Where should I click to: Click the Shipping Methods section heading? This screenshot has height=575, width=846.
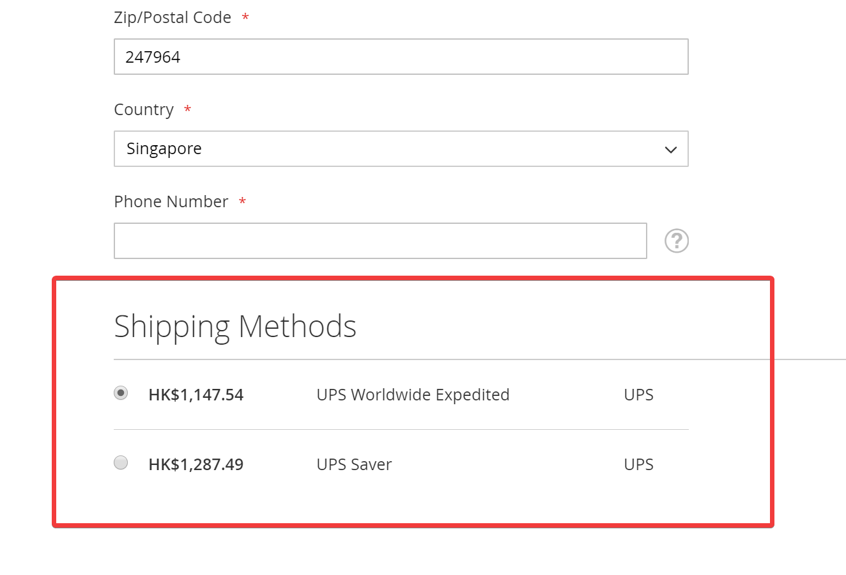click(235, 326)
